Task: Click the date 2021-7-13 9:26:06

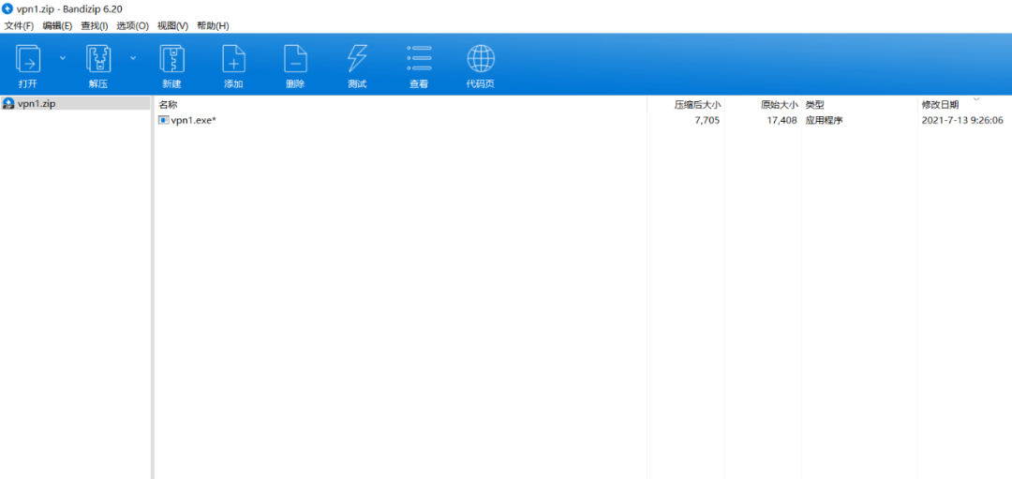Action: [962, 120]
